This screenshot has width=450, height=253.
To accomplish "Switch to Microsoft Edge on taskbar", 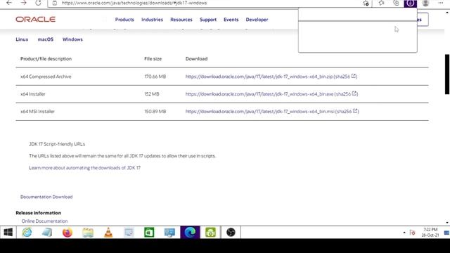I will point(190,233).
